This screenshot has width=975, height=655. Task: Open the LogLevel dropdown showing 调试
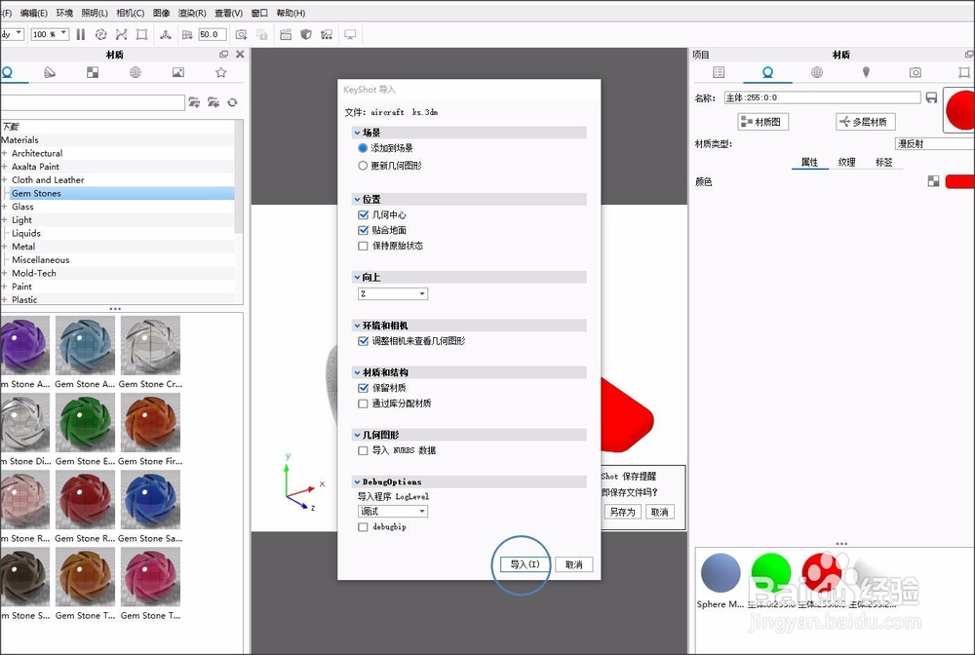pos(392,511)
